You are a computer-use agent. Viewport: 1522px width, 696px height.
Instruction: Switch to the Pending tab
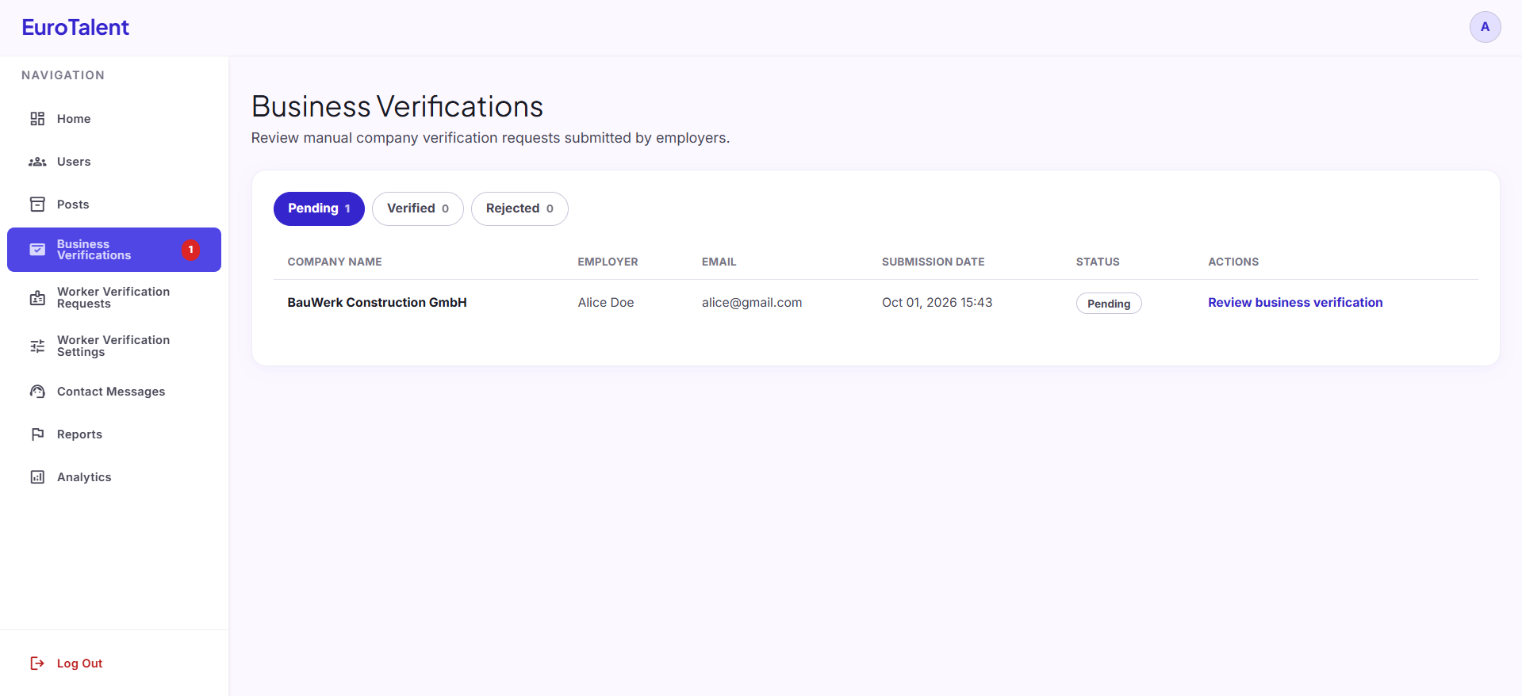click(319, 208)
